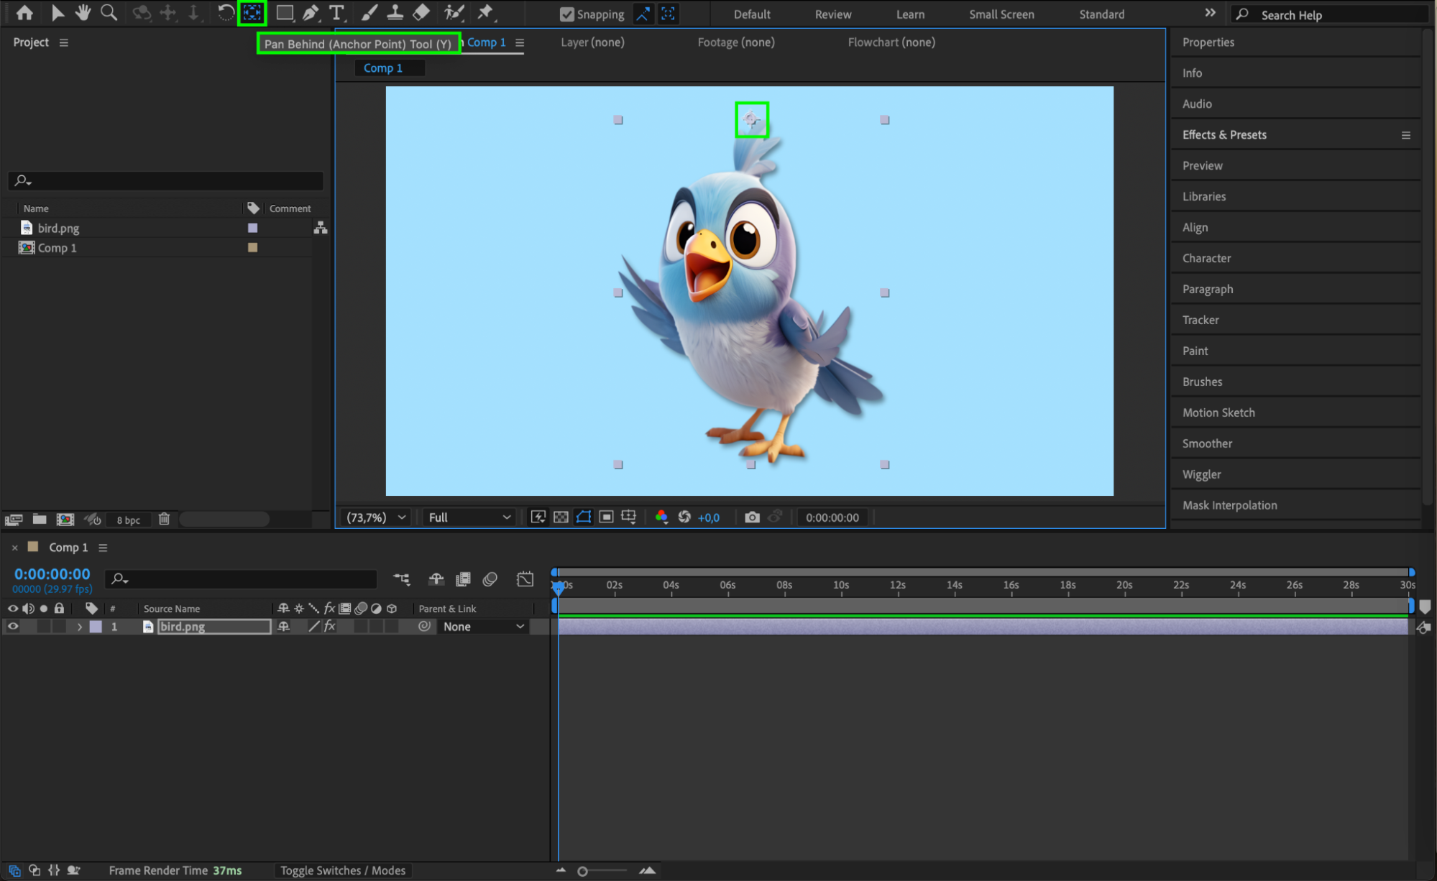This screenshot has width=1437, height=881.
Task: Hide bird.png layer with eye toggle
Action: [13, 627]
